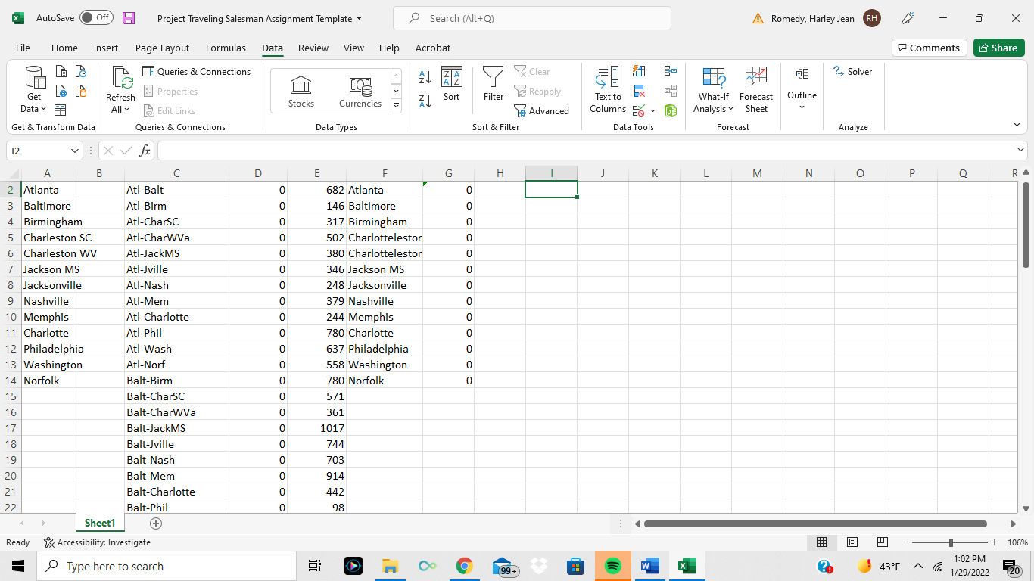Apply the Filter funnel
The width and height of the screenshot is (1034, 581).
pyautogui.click(x=494, y=84)
